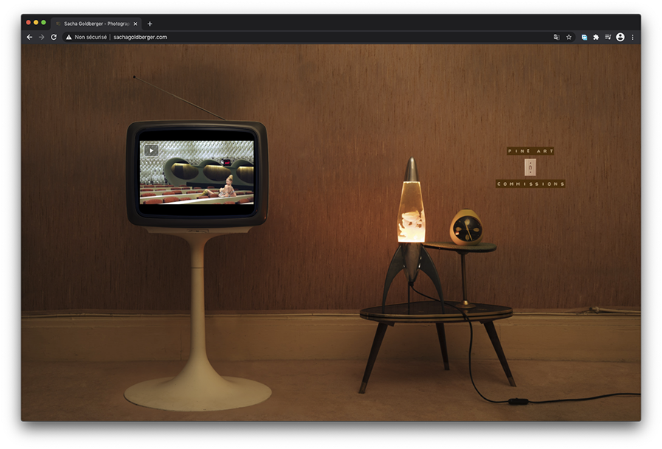Reload the current page
The width and height of the screenshot is (662, 449).
54,37
